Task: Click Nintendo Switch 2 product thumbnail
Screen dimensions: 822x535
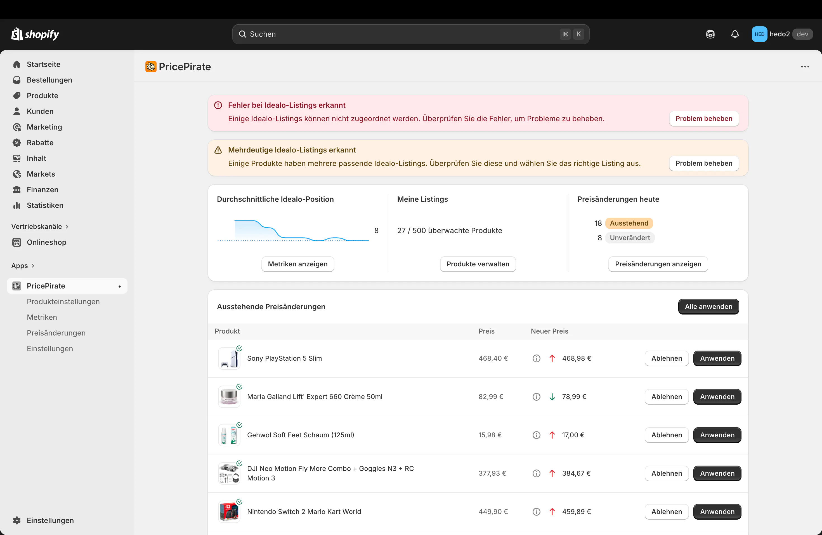Action: (229, 512)
